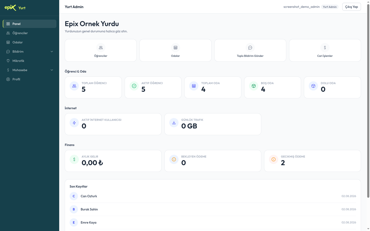Click the screenshot_demo_admin username
The image size is (370, 231).
302,7
